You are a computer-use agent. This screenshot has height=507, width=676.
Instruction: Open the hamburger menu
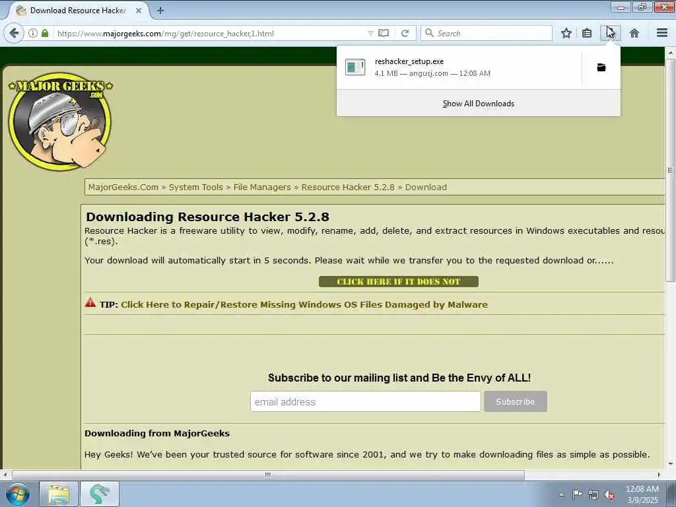(x=662, y=33)
